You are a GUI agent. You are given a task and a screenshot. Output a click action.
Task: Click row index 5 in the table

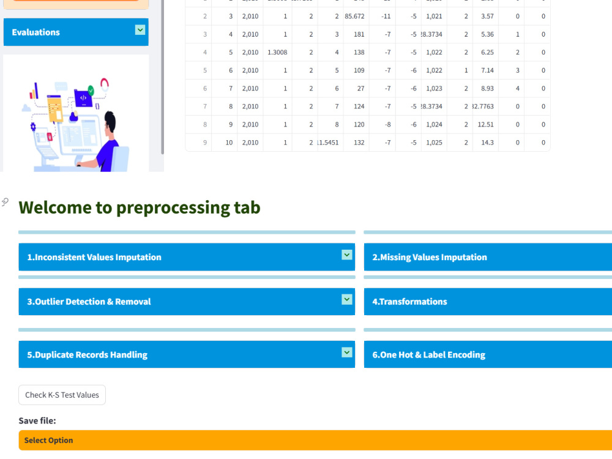pos(199,70)
